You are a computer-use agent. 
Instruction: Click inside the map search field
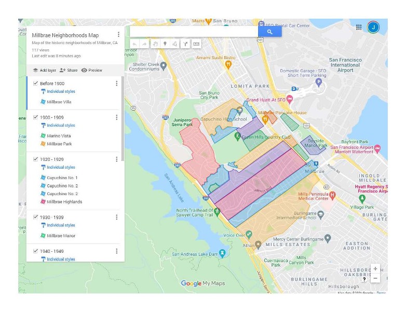click(x=194, y=32)
